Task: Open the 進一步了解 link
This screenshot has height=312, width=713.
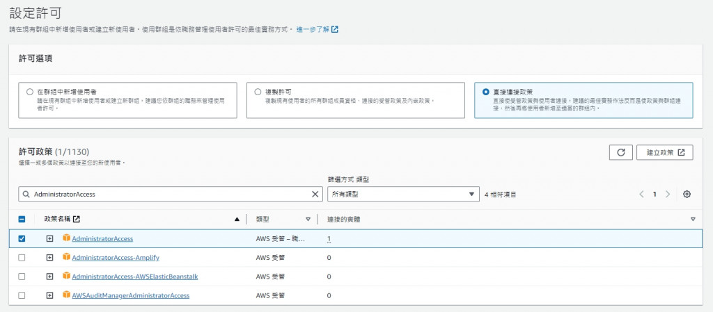Action: coord(318,29)
